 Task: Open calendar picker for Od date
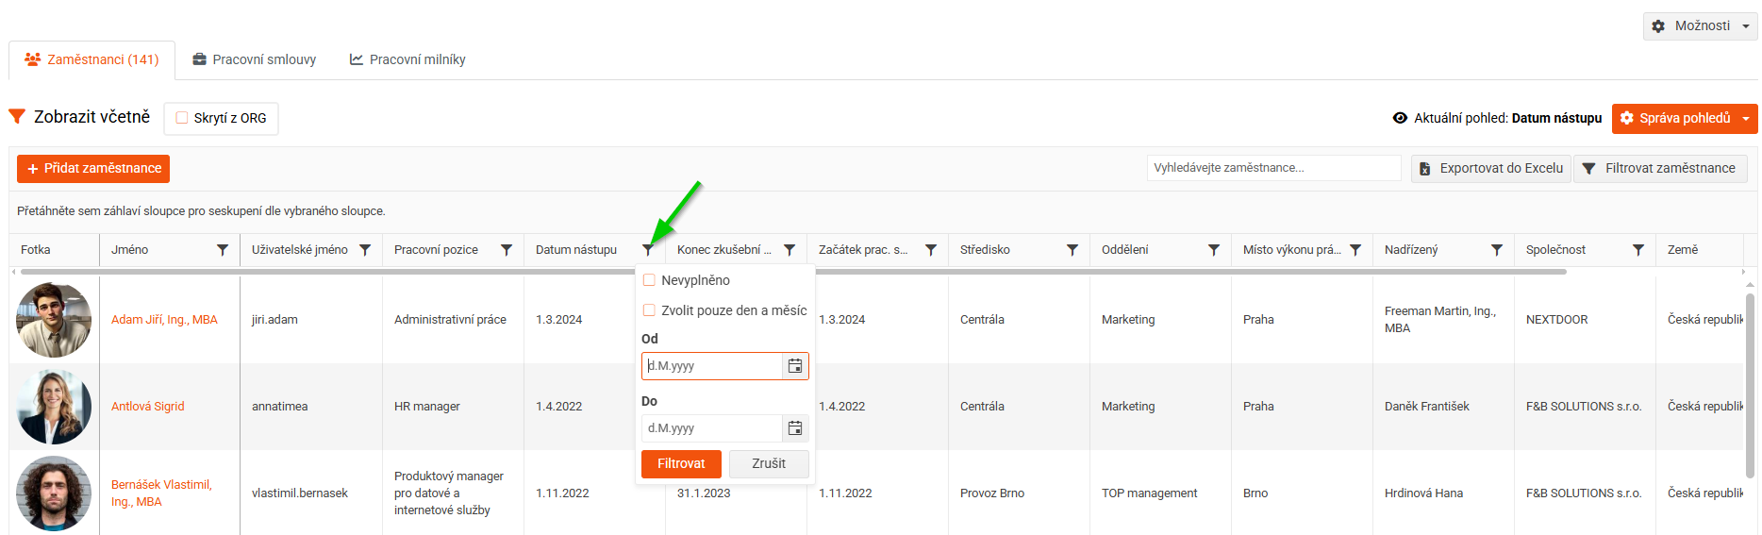coord(795,366)
